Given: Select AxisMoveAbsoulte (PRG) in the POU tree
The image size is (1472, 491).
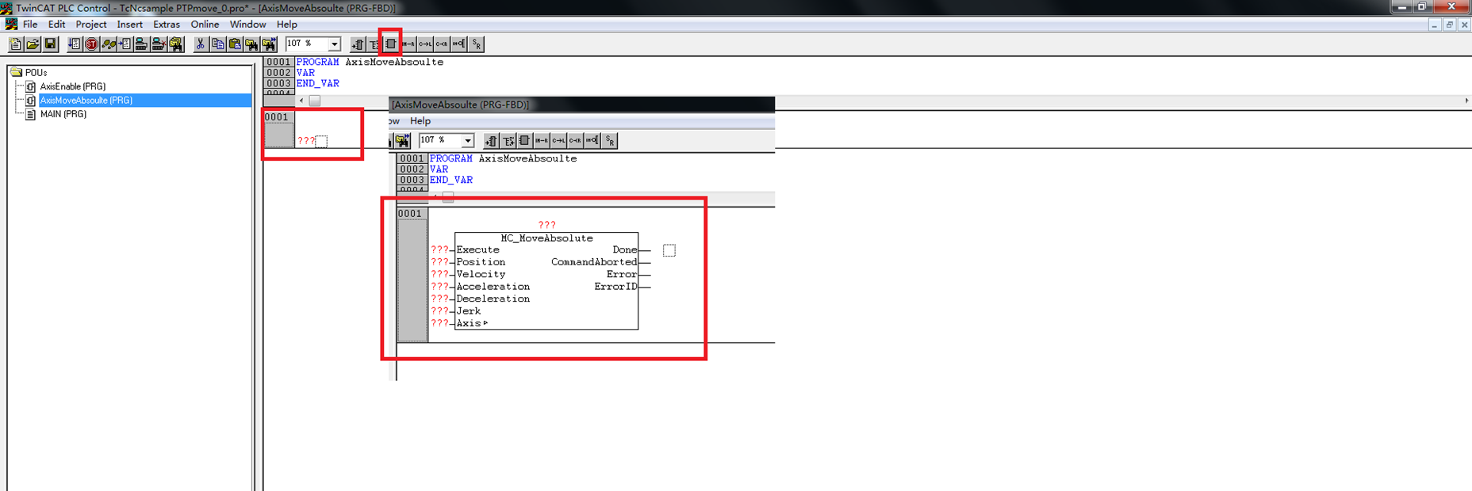Looking at the screenshot, I should (86, 101).
